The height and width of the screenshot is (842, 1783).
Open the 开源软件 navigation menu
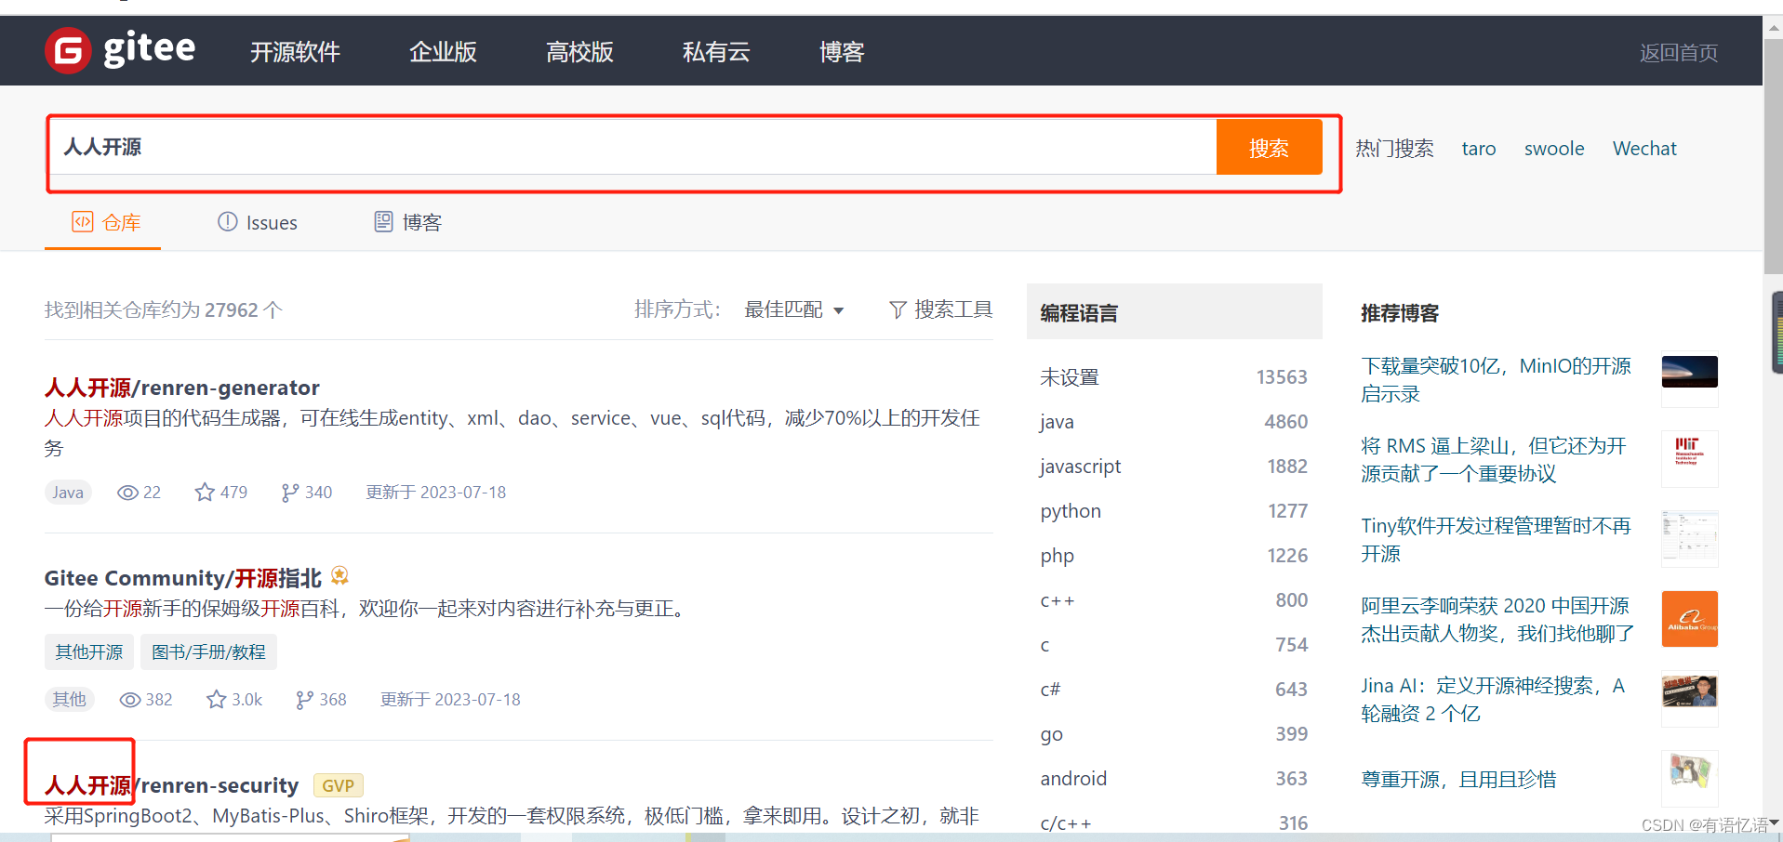[x=295, y=52]
